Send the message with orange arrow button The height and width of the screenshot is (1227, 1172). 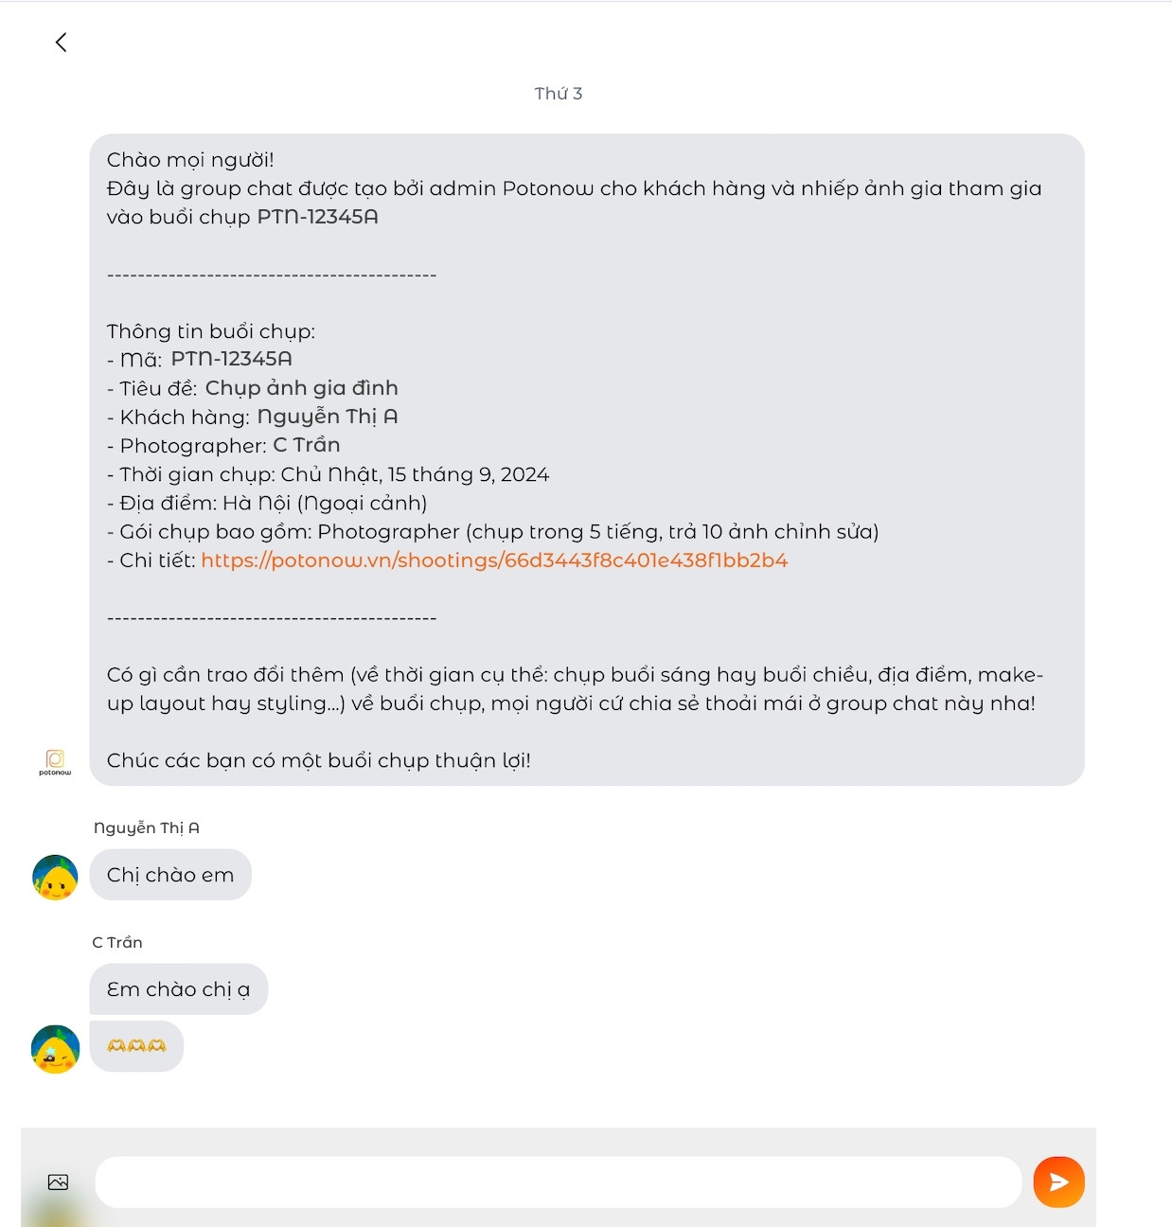pyautogui.click(x=1058, y=1182)
